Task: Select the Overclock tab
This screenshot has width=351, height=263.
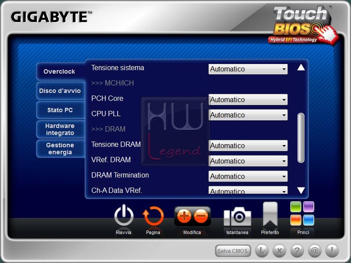Action: click(61, 71)
